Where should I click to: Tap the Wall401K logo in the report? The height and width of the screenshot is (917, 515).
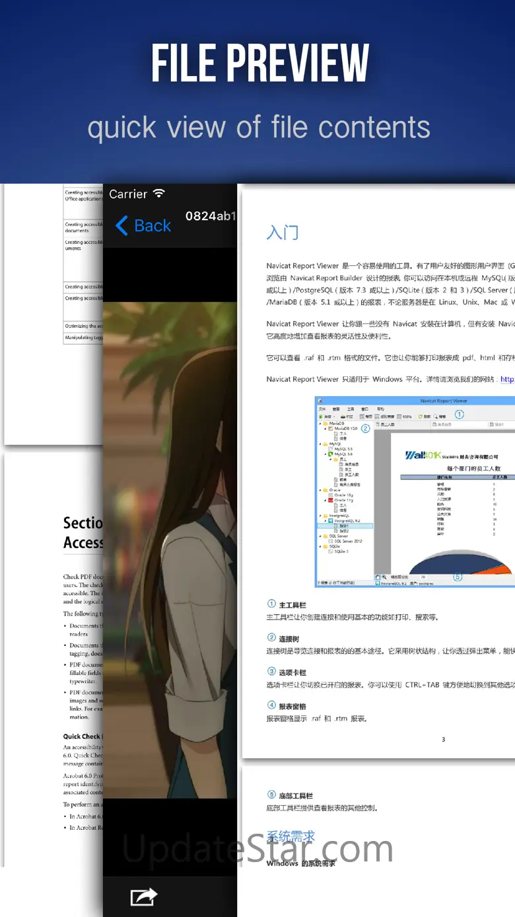point(422,456)
